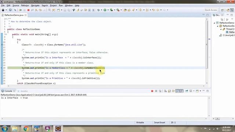Open the Project menu
Screen dimensions: 235x132
[x=53, y=5]
